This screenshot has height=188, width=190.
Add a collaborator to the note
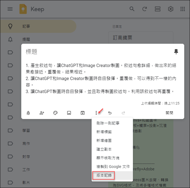[x=42, y=113]
